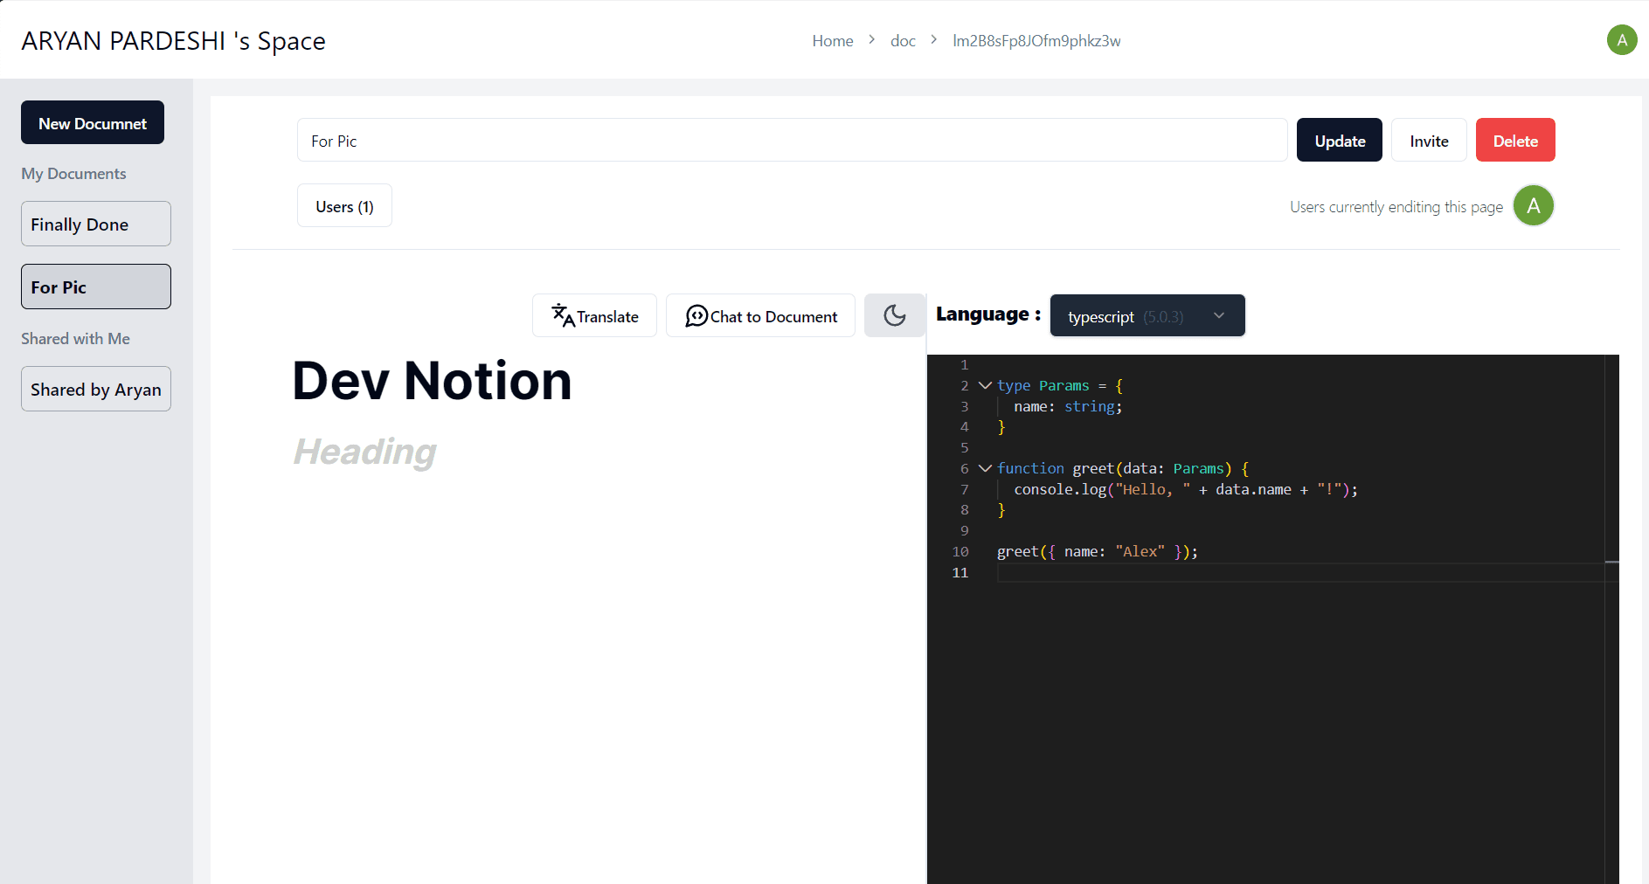Open the Finally Done document
The image size is (1649, 884).
(x=96, y=224)
